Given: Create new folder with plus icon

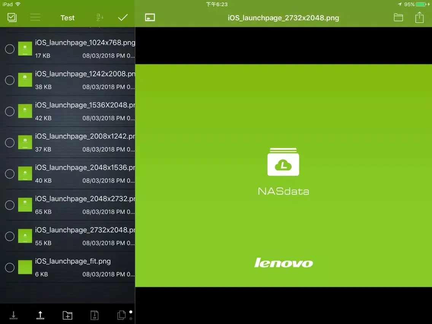Looking at the screenshot, I should 67,315.
